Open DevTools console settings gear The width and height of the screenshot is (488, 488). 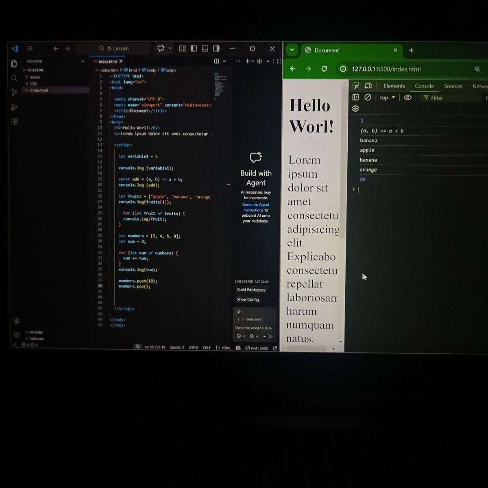coord(355,109)
